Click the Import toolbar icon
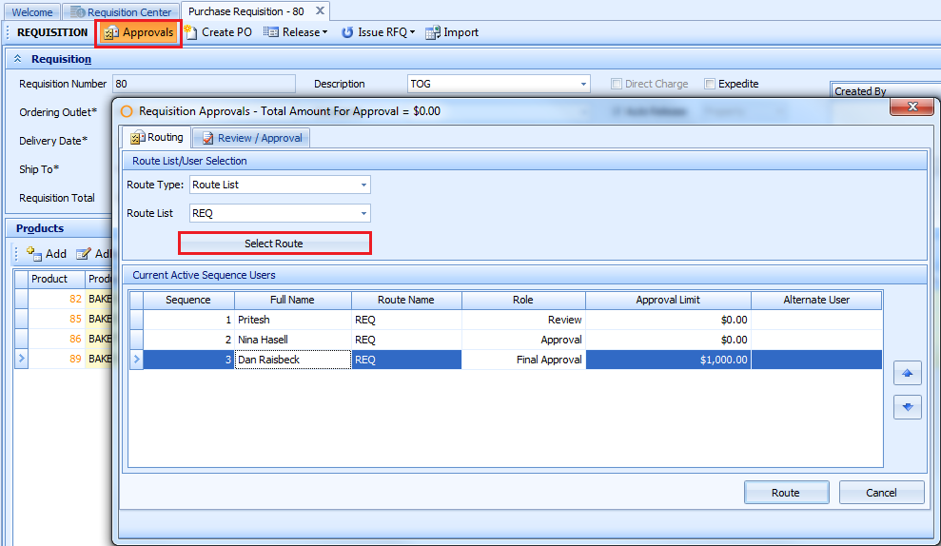The image size is (941, 546). tap(433, 32)
